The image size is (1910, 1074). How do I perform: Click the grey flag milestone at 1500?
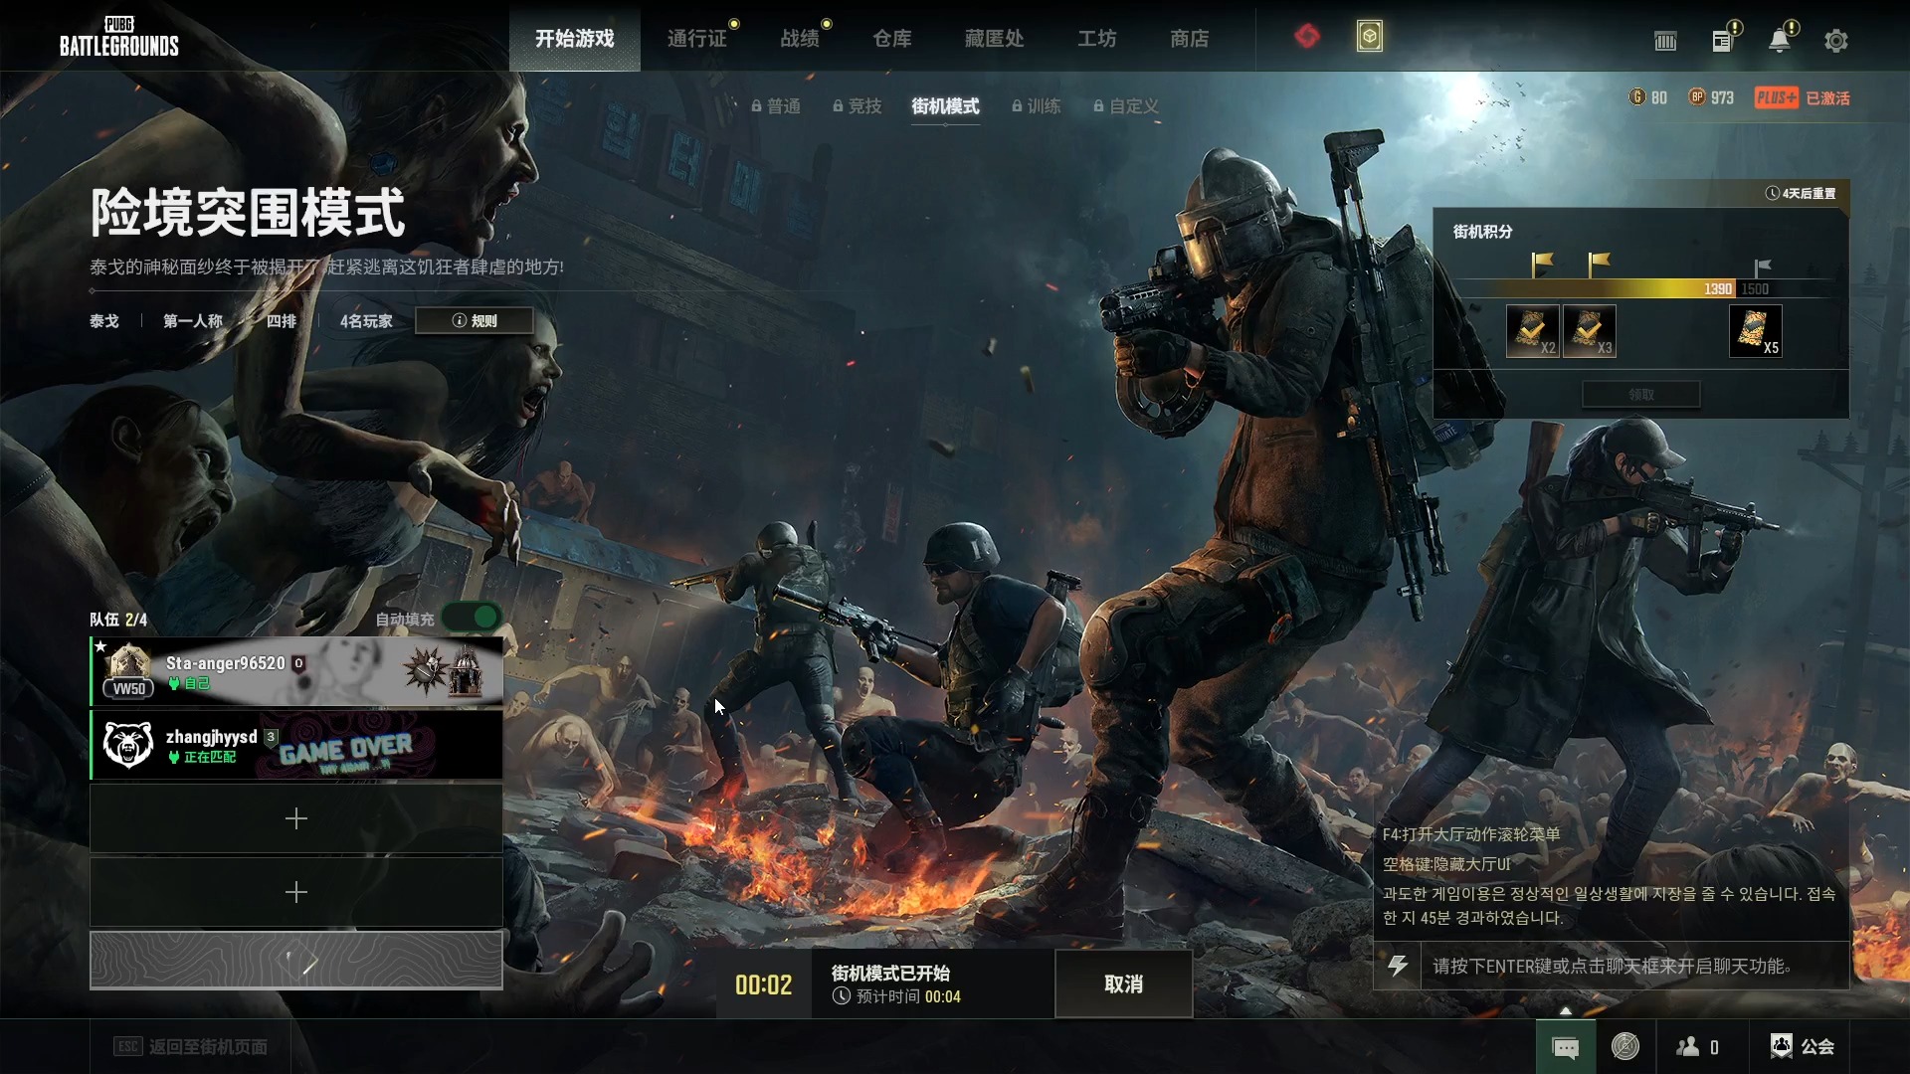point(1763,267)
